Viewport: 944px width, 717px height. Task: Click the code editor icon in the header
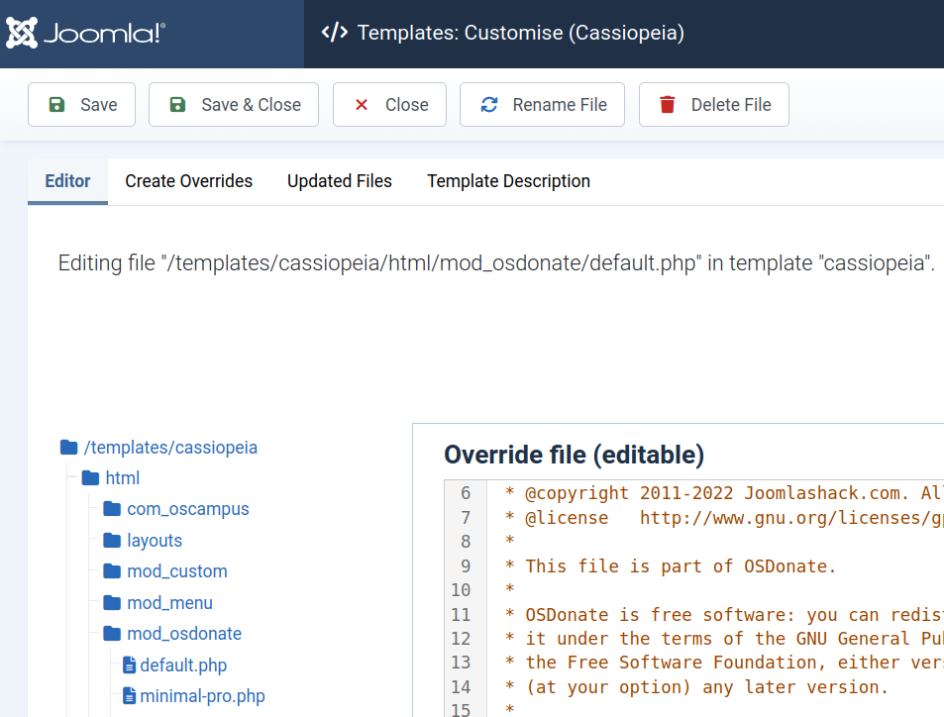coord(333,32)
